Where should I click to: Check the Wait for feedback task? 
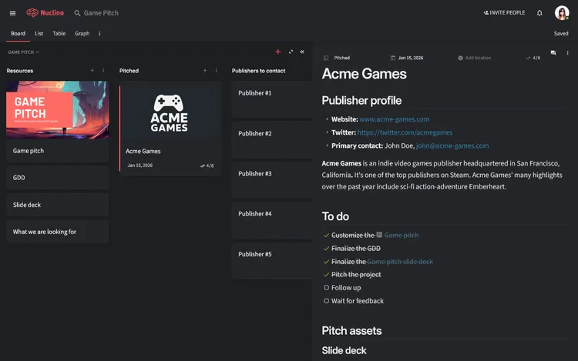[326, 301]
